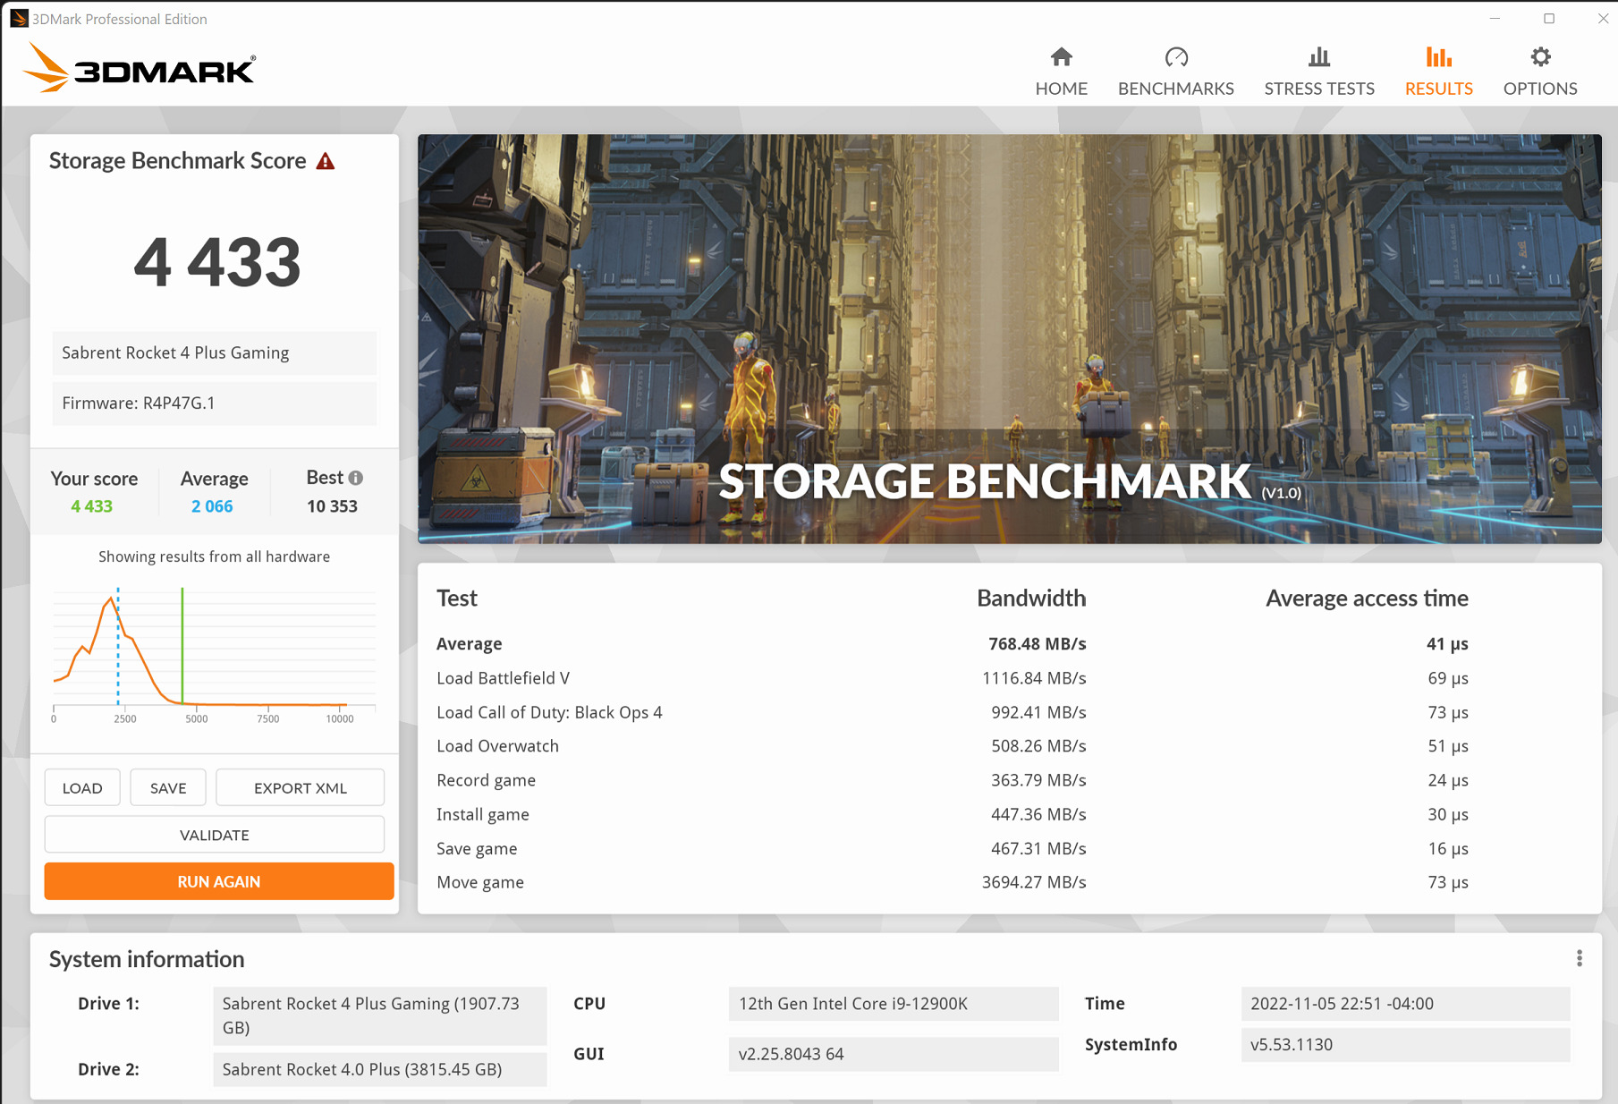Open Benchmarks via the gauge icon
Image resolution: width=1618 pixels, height=1104 pixels.
coord(1175,58)
